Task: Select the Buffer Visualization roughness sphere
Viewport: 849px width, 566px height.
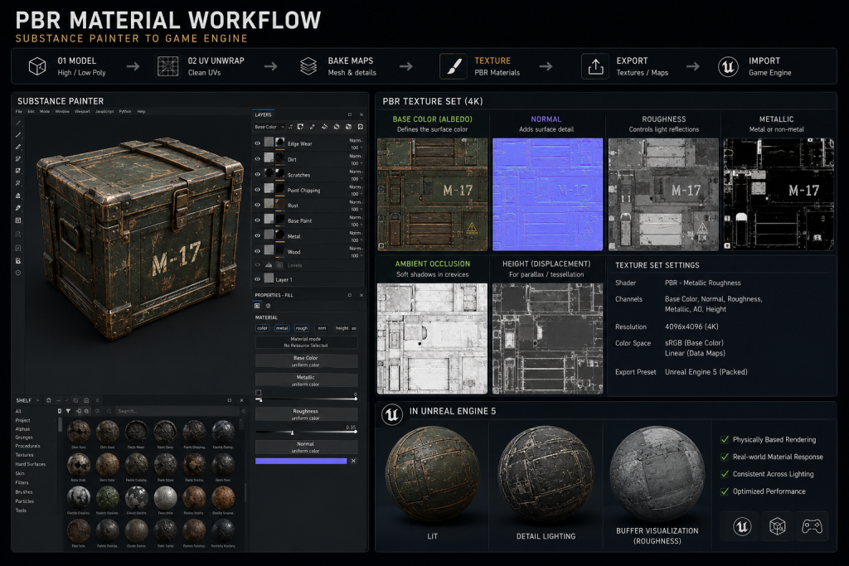Action: pyautogui.click(x=657, y=473)
